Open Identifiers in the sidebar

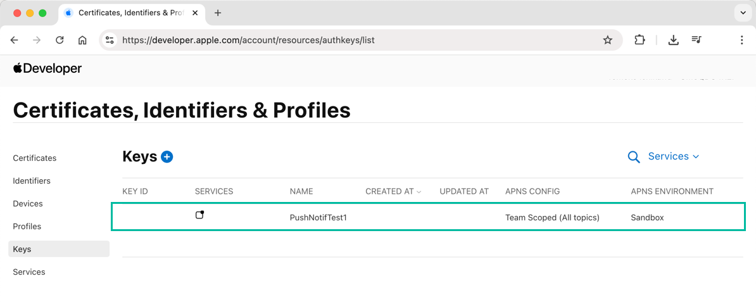click(32, 181)
